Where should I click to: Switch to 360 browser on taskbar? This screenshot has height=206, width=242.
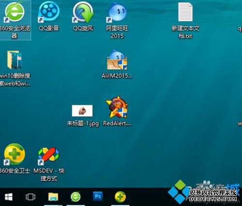[x=76, y=197]
